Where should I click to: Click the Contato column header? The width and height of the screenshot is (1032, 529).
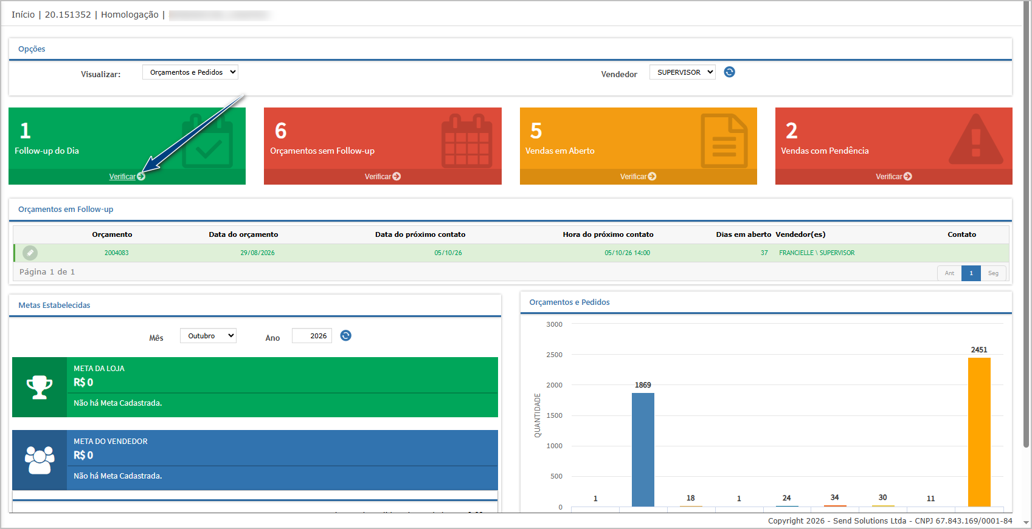961,234
